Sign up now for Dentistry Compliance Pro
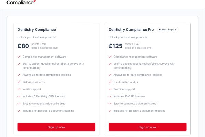This screenshot has width=205, height=137. tap(148, 127)
